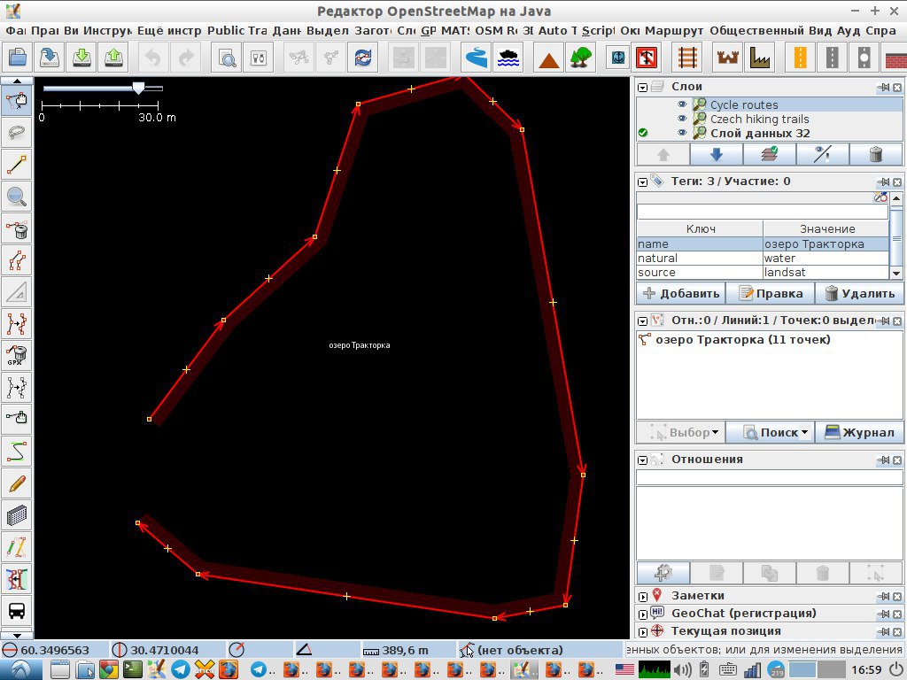The width and height of the screenshot is (907, 680).
Task: Select the name озеро Тракторка tag row
Action: pos(763,244)
